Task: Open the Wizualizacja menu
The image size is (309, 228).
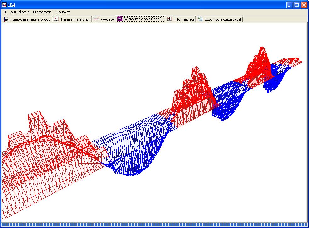Action: point(20,12)
